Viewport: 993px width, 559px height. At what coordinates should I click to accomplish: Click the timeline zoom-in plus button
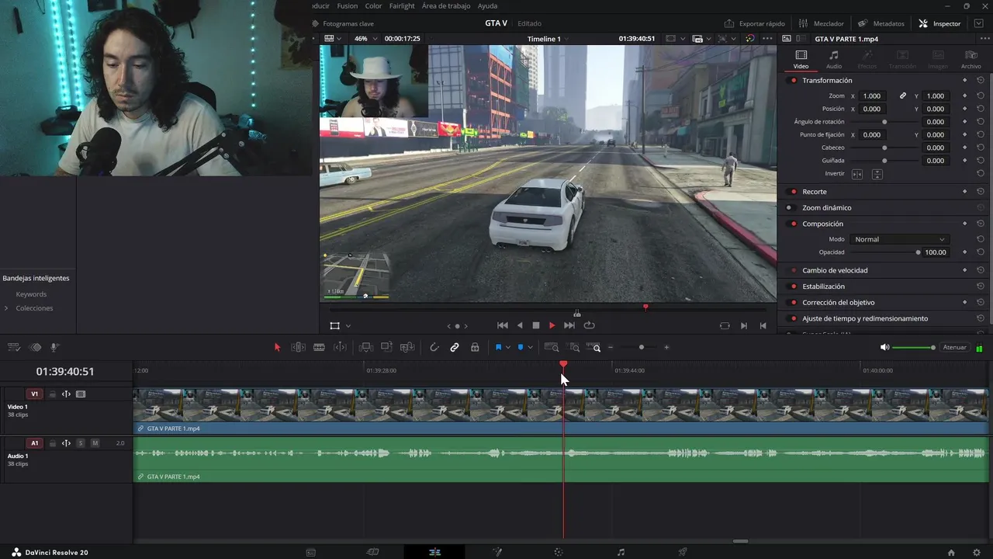click(x=666, y=347)
